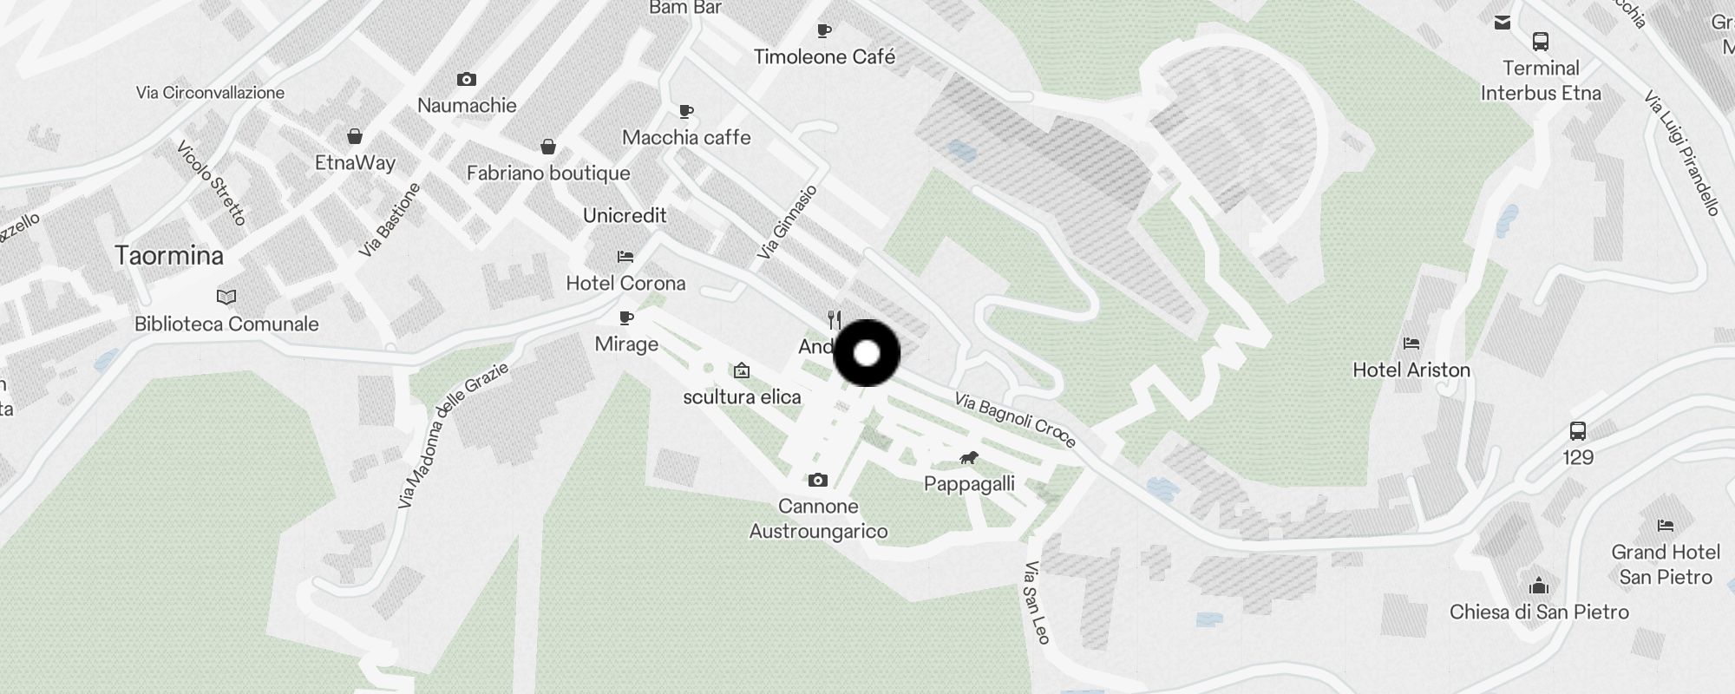This screenshot has height=694, width=1735.
Task: Open the Macchia caffe place label
Action: (x=686, y=137)
